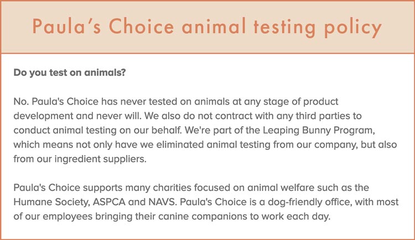
Task: Click the title "Paula's Choice animal testing policy"
Action: tap(207, 27)
